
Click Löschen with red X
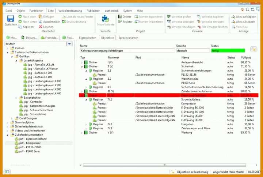(46, 27)
